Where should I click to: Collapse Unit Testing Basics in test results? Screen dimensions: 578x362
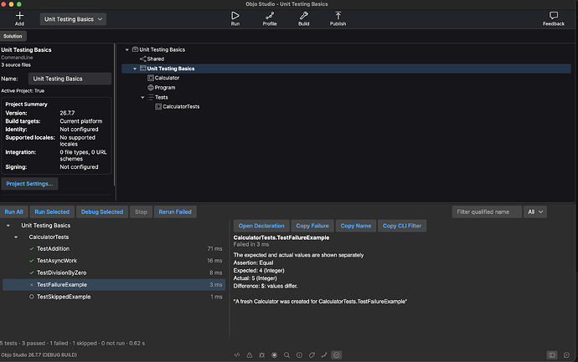click(8, 226)
